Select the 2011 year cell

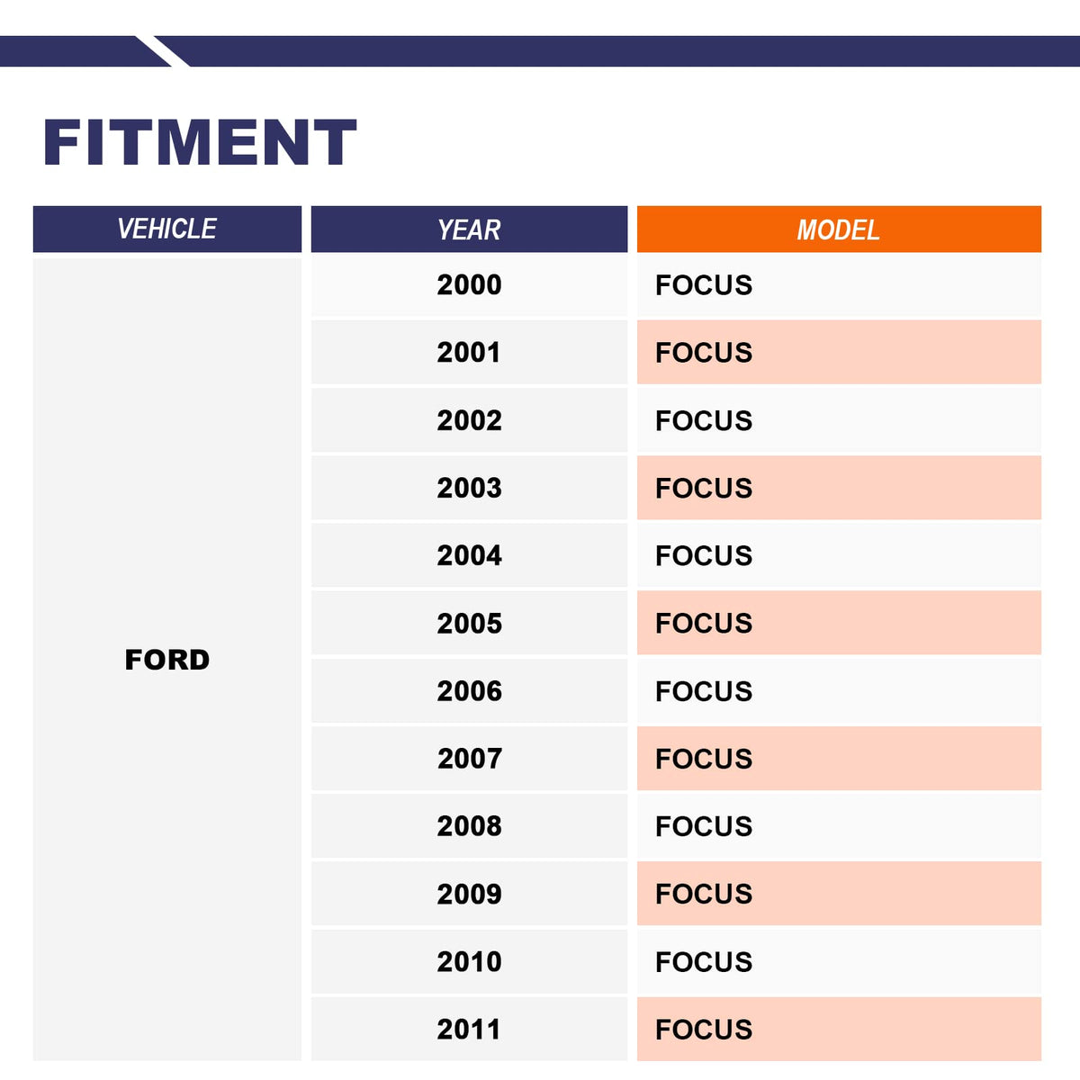click(x=469, y=1029)
